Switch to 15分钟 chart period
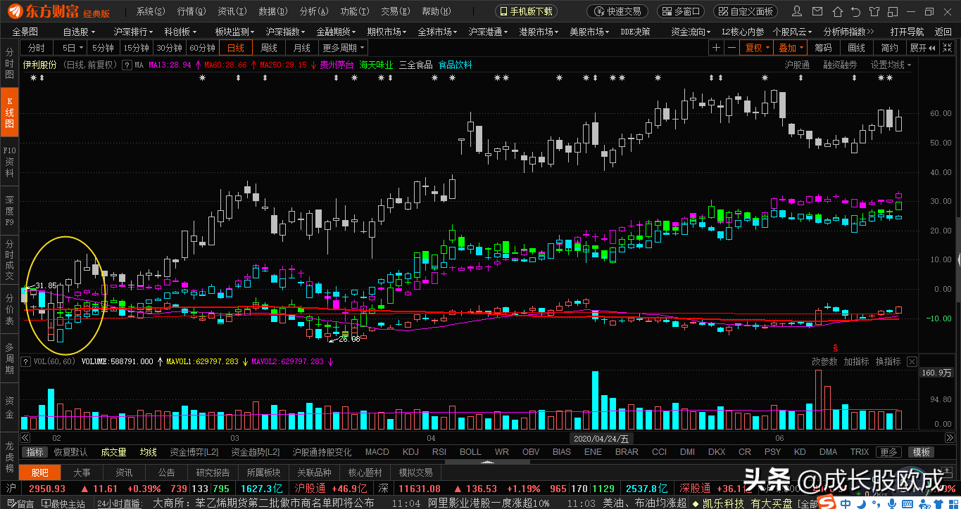 click(x=136, y=48)
